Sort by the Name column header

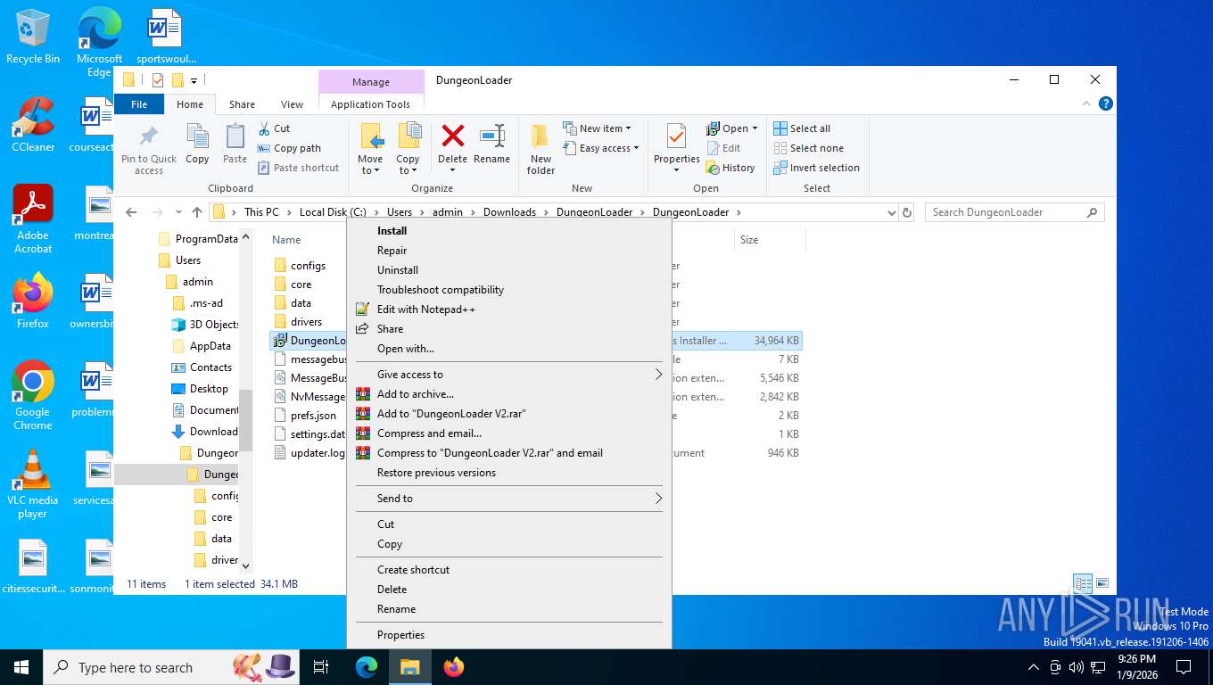pyautogui.click(x=286, y=240)
